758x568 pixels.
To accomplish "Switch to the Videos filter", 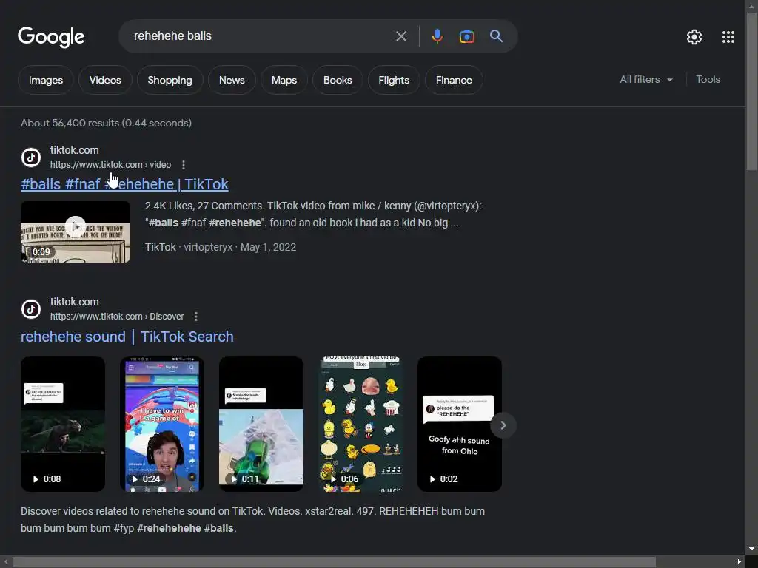I will pos(105,80).
